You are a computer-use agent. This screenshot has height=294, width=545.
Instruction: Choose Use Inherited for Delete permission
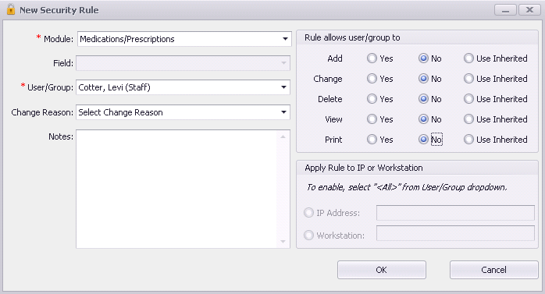click(468, 99)
